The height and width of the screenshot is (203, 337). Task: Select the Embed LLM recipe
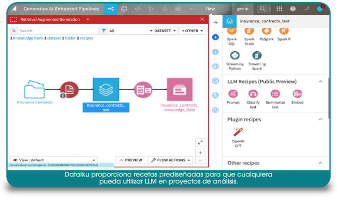tap(297, 94)
